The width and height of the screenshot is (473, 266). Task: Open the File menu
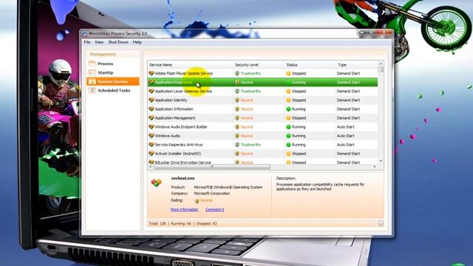tap(87, 42)
